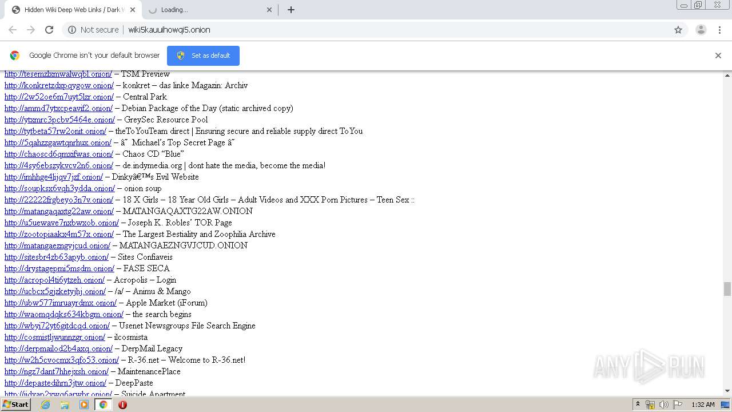Open the matangaqaxtg22aw.onion link

click(x=59, y=211)
